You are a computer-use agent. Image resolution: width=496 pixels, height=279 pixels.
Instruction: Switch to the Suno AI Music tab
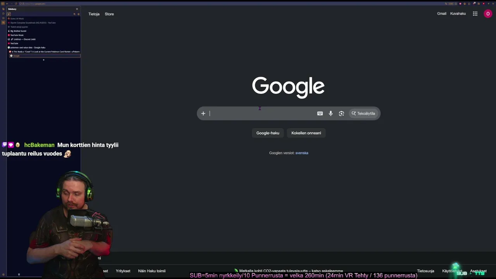(x=44, y=19)
